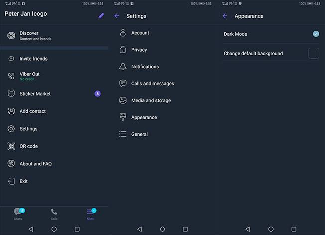Image resolution: width=325 pixels, height=235 pixels.
Task: Tap the Viber Out phone icon
Action: (x=11, y=76)
